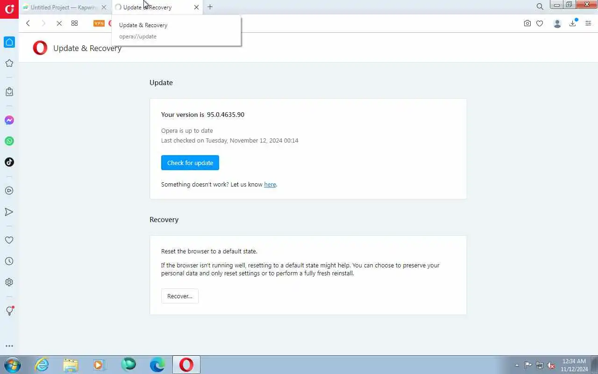Image resolution: width=598 pixels, height=374 pixels.
Task: Select the star workspace in sidebar
Action: tap(9, 63)
